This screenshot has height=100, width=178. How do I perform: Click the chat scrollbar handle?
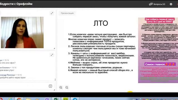coord(55,80)
